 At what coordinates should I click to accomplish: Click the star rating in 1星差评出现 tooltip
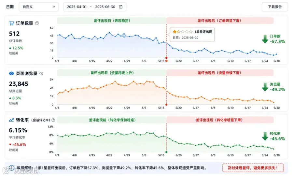coord(183,32)
